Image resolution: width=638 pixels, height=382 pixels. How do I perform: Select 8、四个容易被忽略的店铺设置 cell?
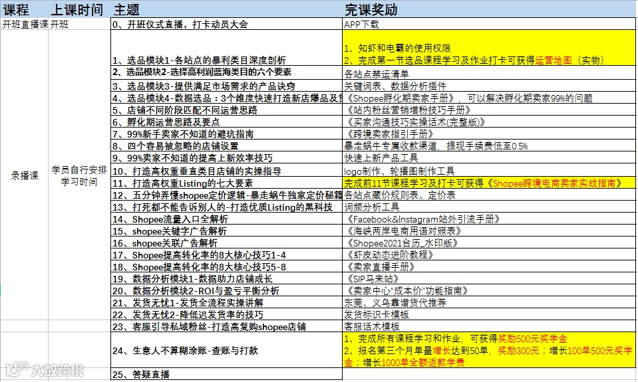pyautogui.click(x=226, y=146)
